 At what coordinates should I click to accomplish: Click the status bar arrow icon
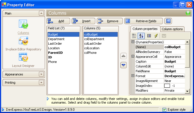click(3, 109)
